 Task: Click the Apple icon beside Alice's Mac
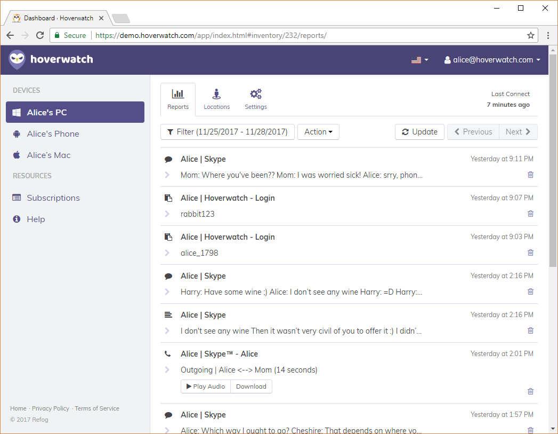click(17, 155)
